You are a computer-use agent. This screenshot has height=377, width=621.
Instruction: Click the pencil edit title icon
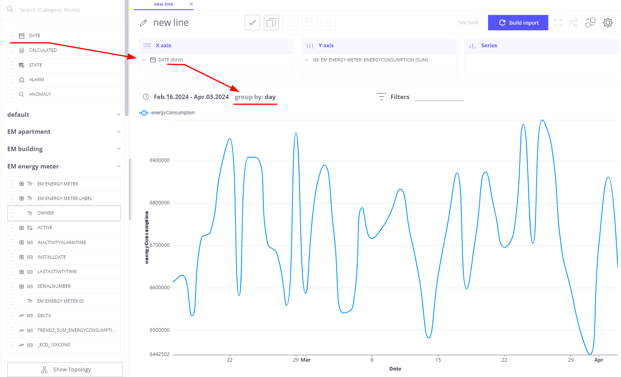[x=143, y=23]
